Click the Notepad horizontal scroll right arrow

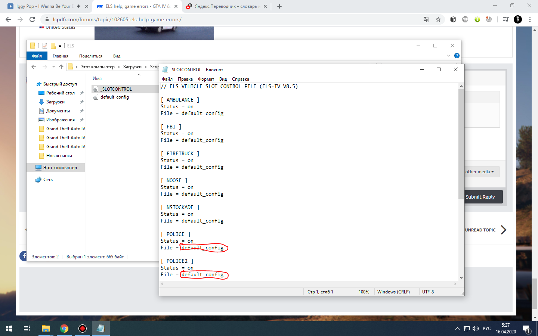click(x=455, y=284)
